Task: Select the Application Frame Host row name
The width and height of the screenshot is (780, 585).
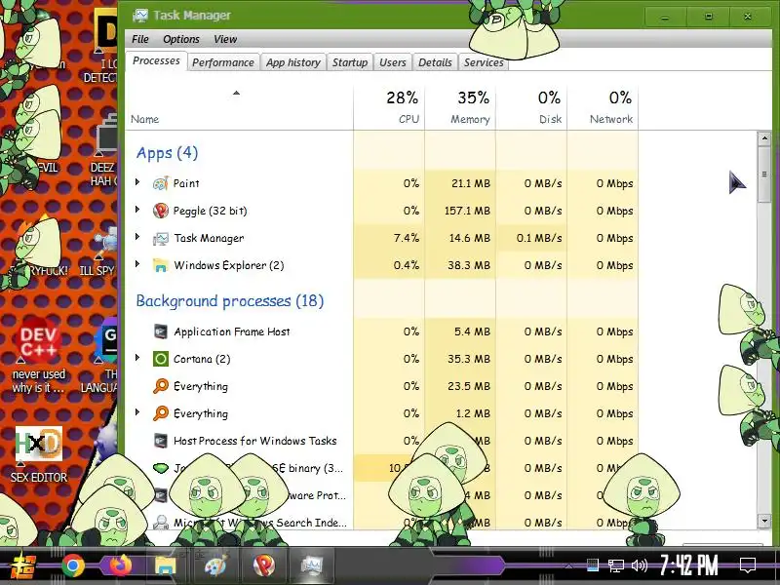Action: point(232,331)
